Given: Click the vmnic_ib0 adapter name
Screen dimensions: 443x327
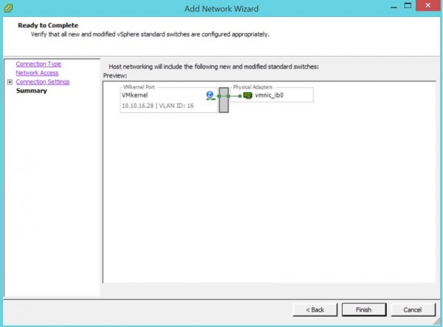Looking at the screenshot, I should tap(269, 95).
